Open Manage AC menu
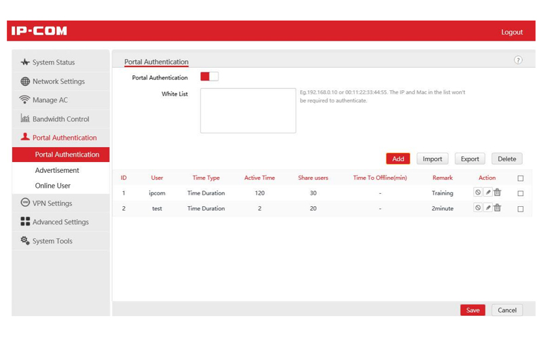543x339 pixels. pos(60,100)
